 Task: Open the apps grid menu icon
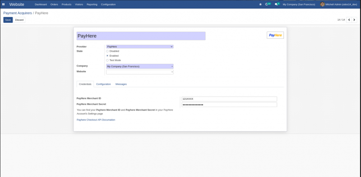(x=4, y=4)
